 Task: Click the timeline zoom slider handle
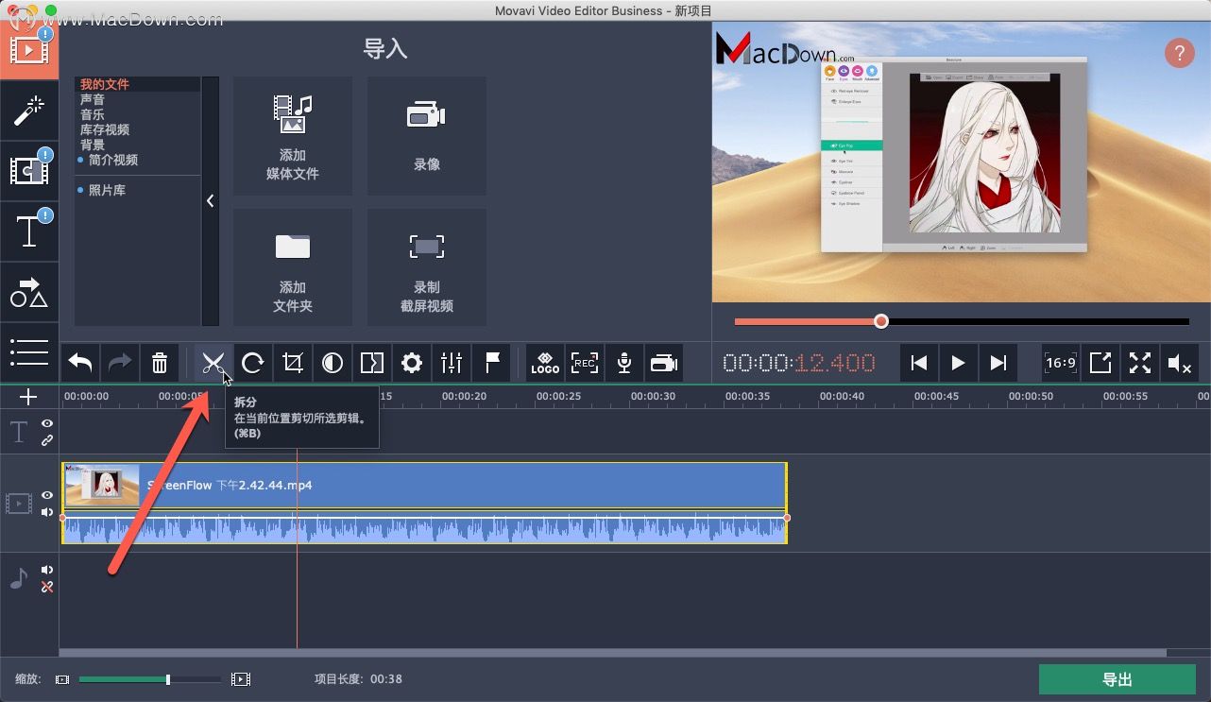168,679
